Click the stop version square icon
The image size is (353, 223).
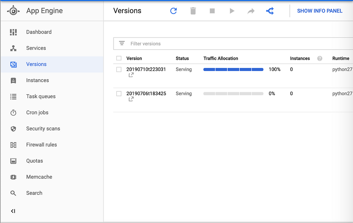[x=212, y=11]
